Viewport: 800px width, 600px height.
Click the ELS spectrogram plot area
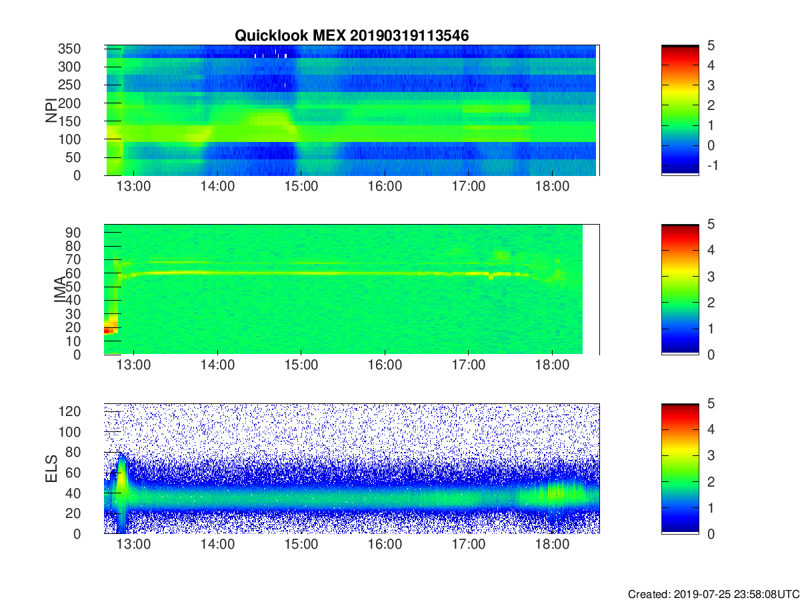[x=351, y=468]
